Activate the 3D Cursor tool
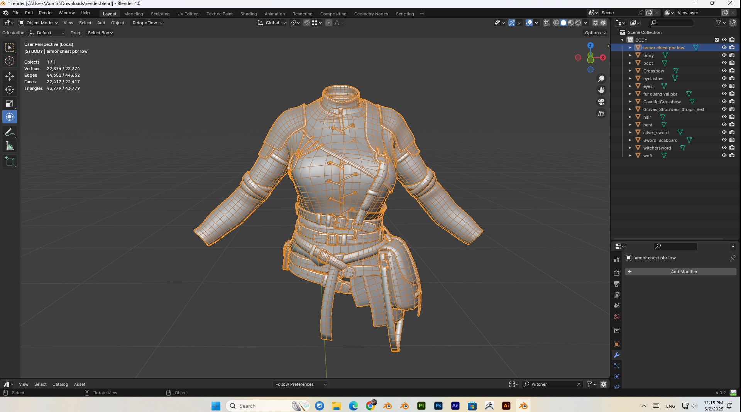Image resolution: width=741 pixels, height=412 pixels. [10, 61]
